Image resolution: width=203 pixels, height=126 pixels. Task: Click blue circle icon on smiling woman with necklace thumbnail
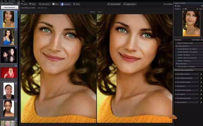pos(16,83)
